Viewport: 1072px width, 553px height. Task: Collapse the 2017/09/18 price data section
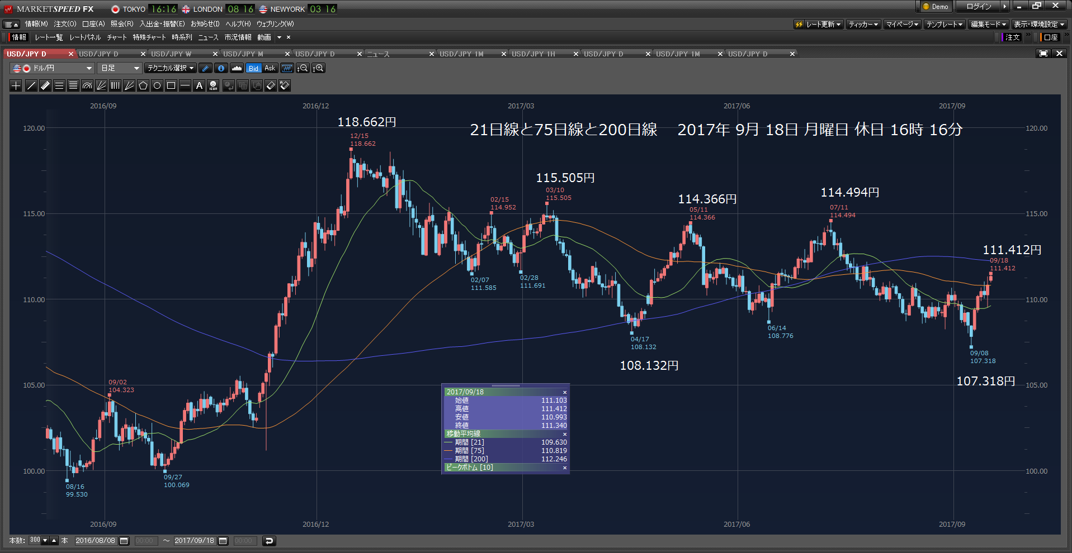click(564, 392)
